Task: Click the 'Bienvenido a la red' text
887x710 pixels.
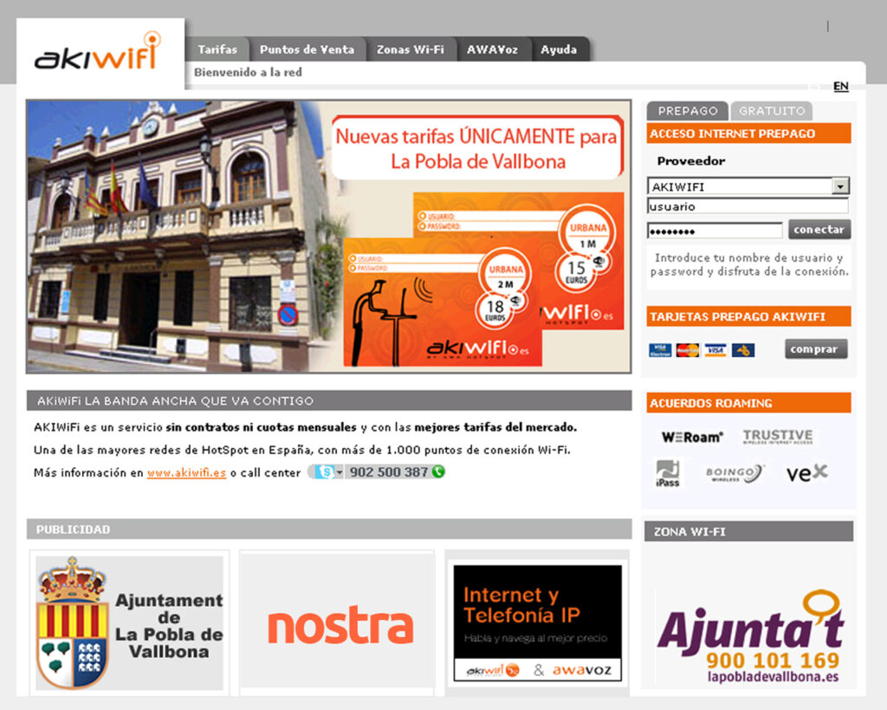Action: 248,73
